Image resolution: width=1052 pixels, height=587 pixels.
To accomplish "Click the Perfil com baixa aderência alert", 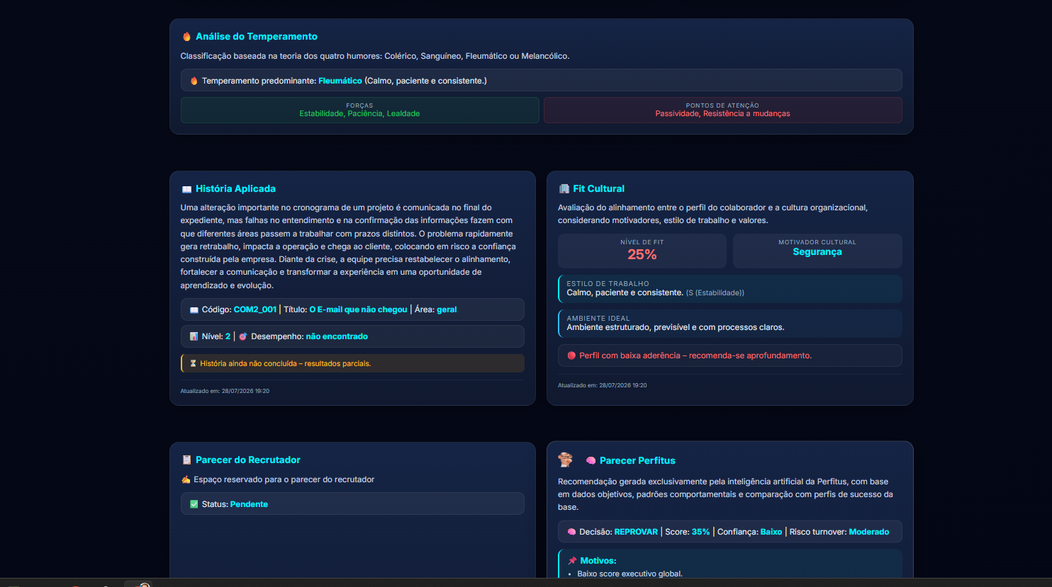I will 730,356.
